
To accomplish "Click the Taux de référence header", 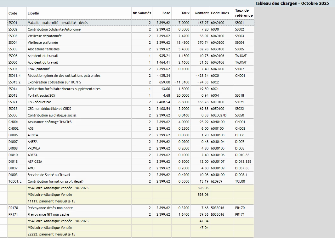I will [x=243, y=13].
